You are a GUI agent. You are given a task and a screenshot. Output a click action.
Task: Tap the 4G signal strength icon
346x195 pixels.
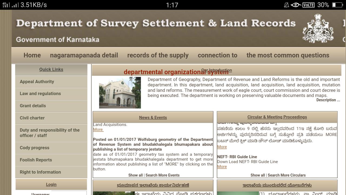[6, 5]
